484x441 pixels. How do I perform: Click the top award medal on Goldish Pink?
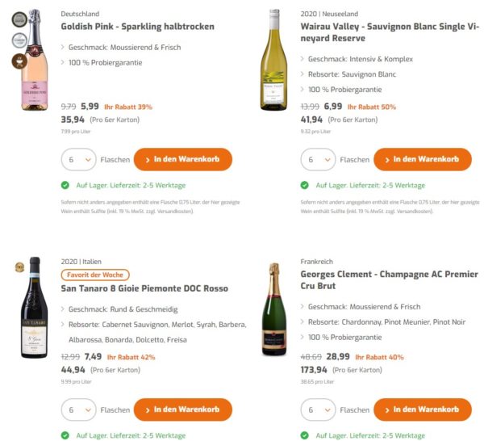coord(18,20)
